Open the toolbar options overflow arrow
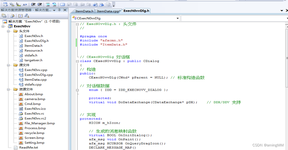 coord(114,5)
